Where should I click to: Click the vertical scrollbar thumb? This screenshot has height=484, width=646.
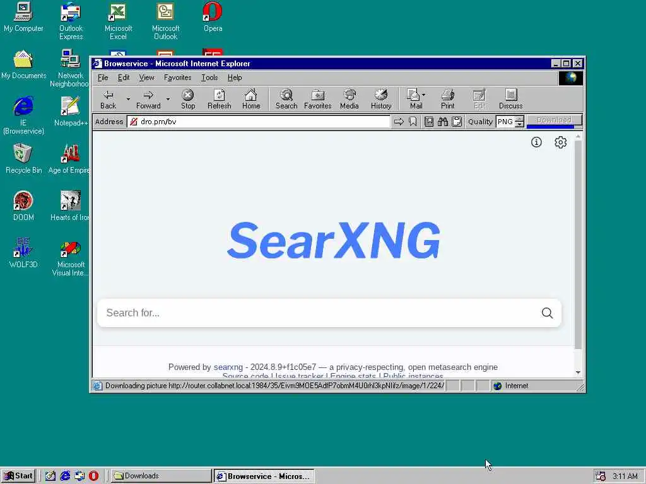(x=578, y=245)
